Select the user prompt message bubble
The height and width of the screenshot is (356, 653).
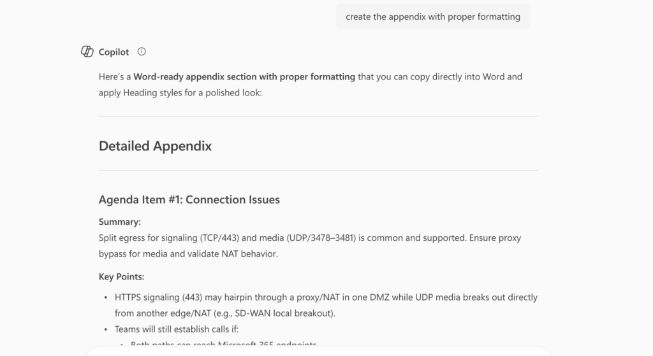click(x=432, y=17)
